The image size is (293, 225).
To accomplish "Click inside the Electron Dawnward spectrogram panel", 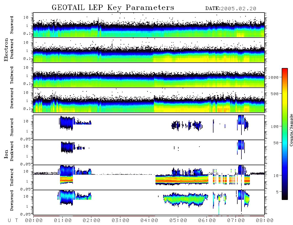I will (x=149, y=100).
